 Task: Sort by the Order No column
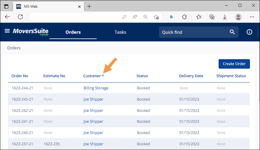20,76
